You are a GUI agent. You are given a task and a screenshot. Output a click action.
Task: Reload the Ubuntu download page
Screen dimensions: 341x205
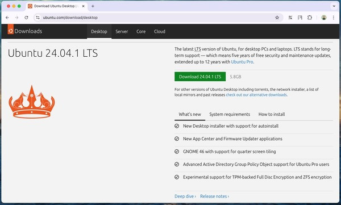pos(26,18)
